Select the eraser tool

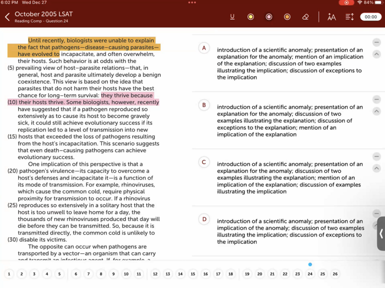[306, 17]
